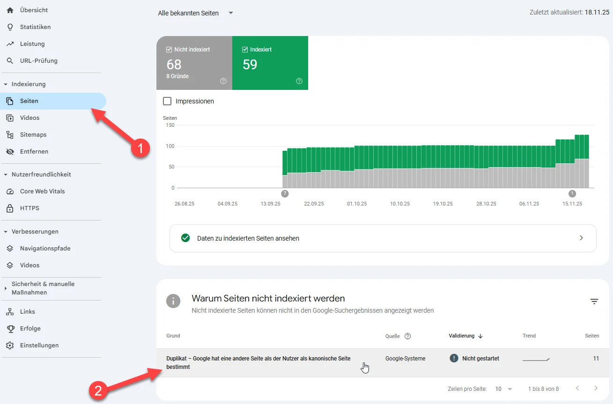Image resolution: width=613 pixels, height=404 pixels.
Task: Open the filter icon beside the non-indexed table
Action: coord(594,301)
